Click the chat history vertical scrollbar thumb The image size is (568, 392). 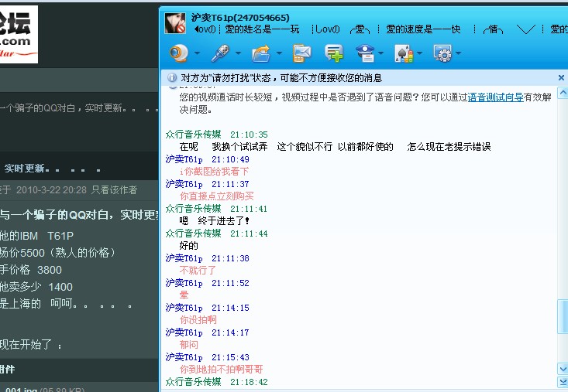tap(563, 317)
